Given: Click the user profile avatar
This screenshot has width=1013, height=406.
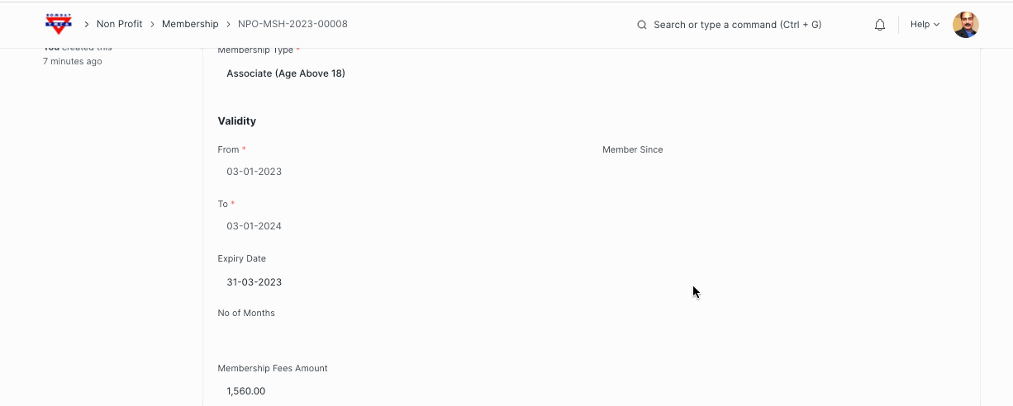Looking at the screenshot, I should (x=965, y=25).
